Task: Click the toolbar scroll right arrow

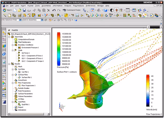Action: (x=161, y=27)
